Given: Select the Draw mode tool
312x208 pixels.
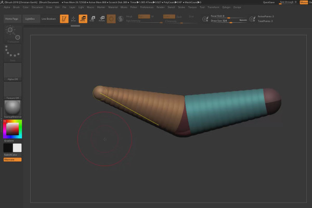Looking at the screenshot, I should [x=73, y=19].
